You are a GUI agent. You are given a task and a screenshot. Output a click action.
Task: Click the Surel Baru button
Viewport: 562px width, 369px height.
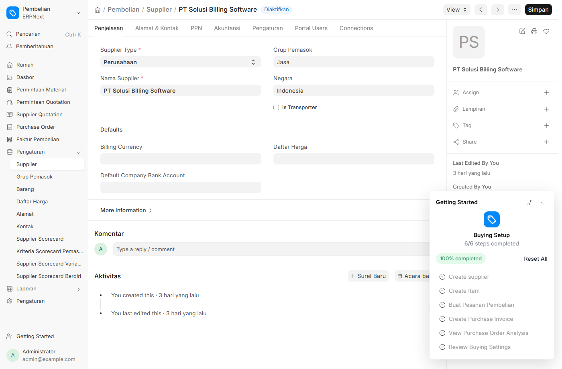pyautogui.click(x=368, y=276)
